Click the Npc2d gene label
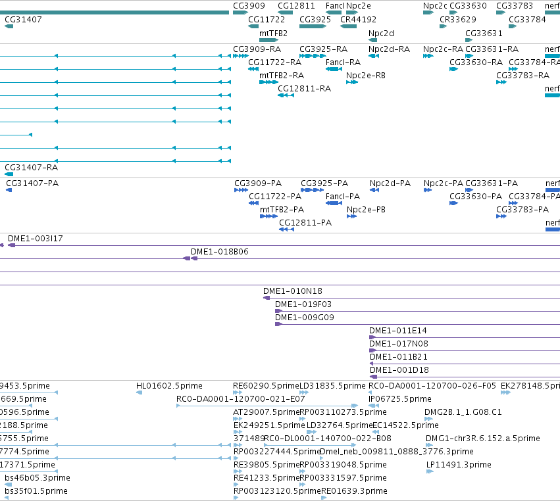The height and width of the screenshot is (501, 560). click(381, 34)
